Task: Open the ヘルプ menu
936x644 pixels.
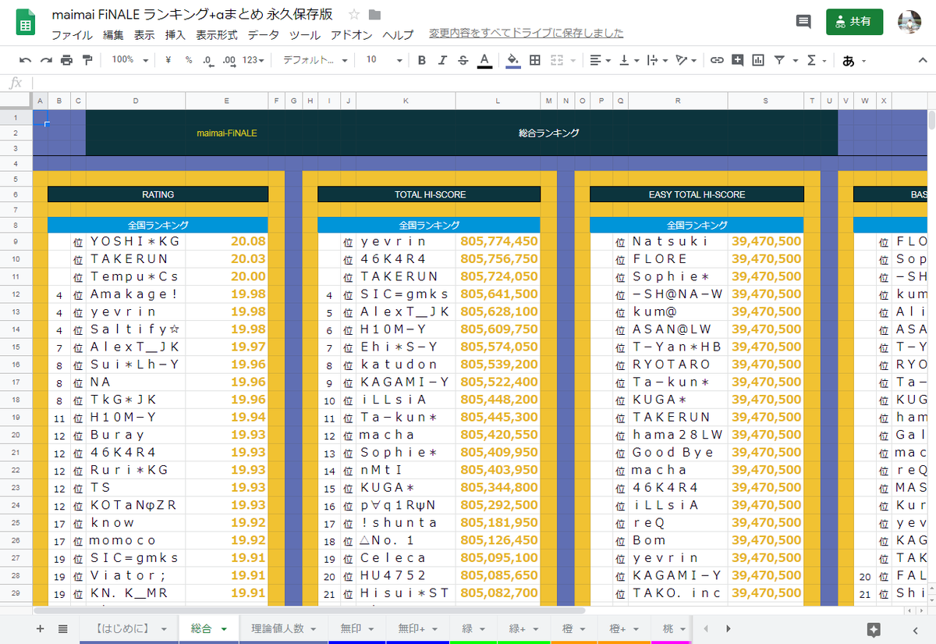Action: point(398,35)
